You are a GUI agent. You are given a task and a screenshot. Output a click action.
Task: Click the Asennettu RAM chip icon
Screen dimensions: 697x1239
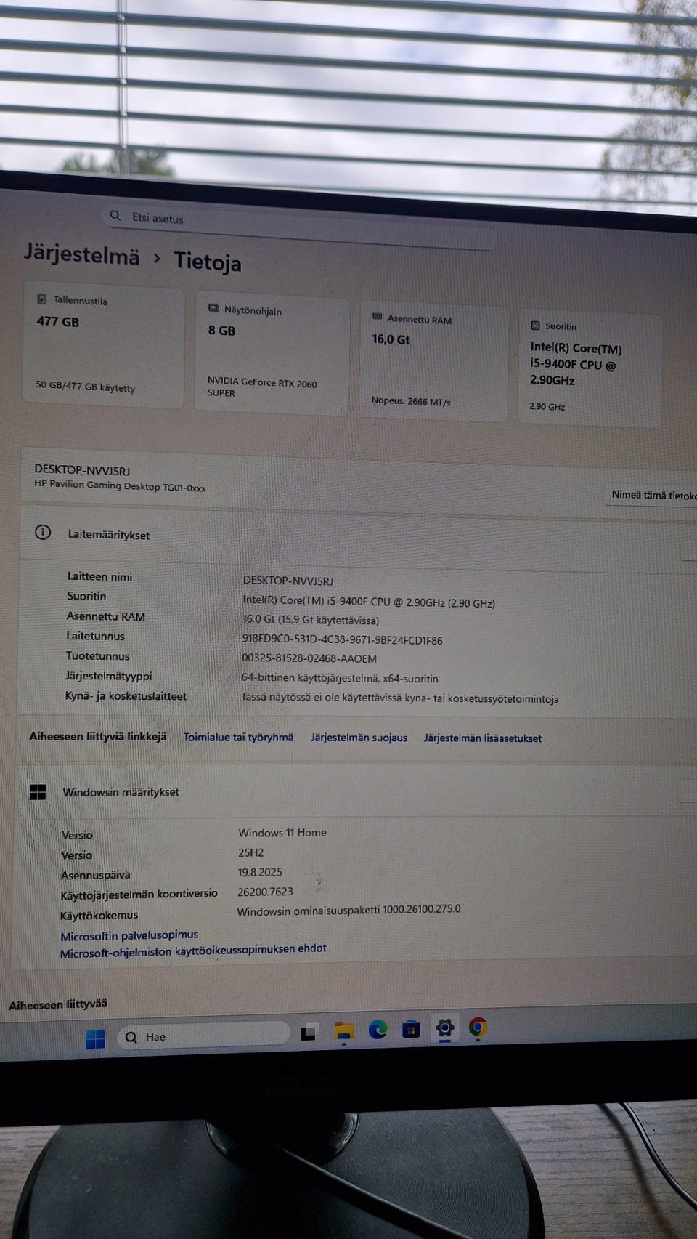pyautogui.click(x=377, y=317)
